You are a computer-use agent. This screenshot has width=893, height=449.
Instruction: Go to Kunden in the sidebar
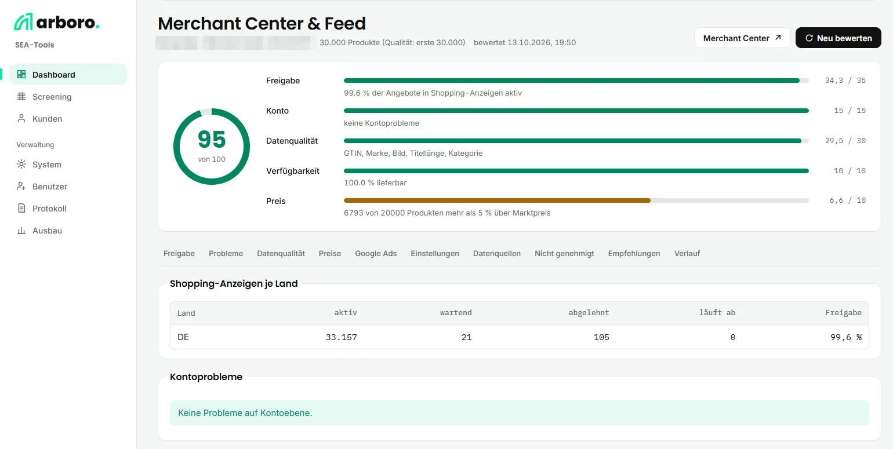[68, 118]
